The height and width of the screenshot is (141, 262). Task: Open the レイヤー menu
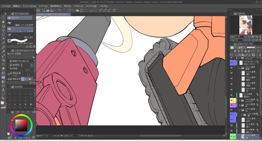tap(43, 6)
